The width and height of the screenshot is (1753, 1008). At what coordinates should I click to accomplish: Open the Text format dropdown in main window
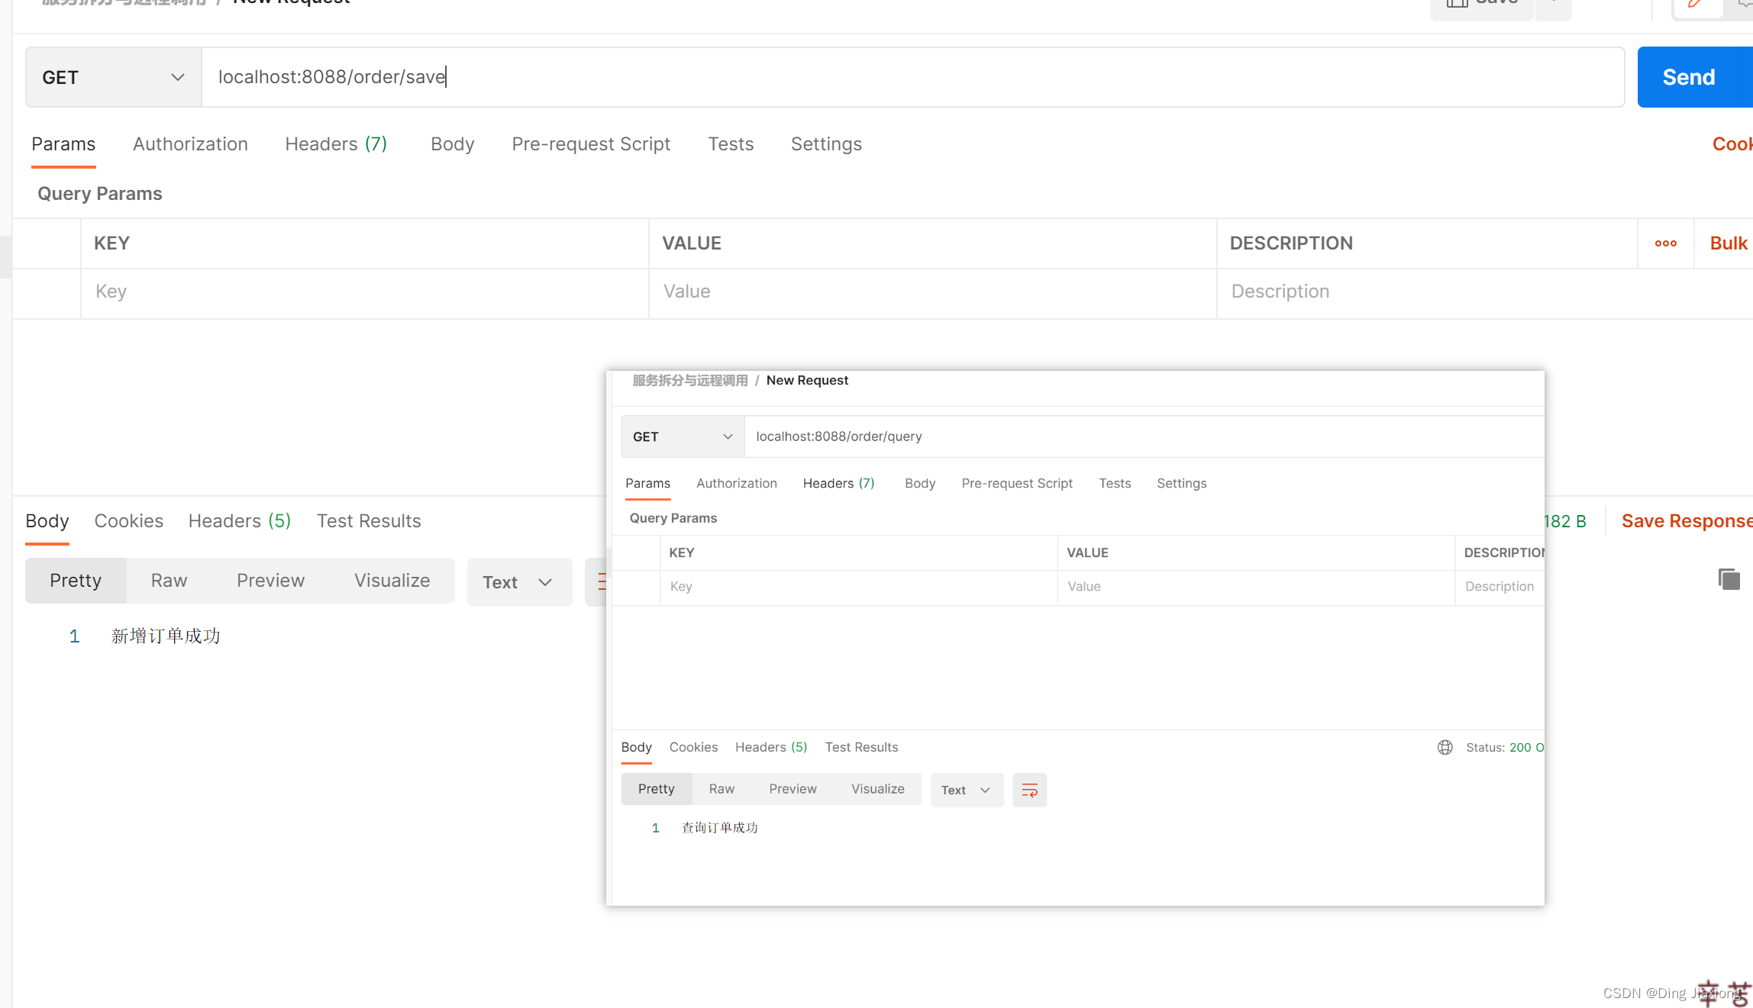tap(519, 582)
